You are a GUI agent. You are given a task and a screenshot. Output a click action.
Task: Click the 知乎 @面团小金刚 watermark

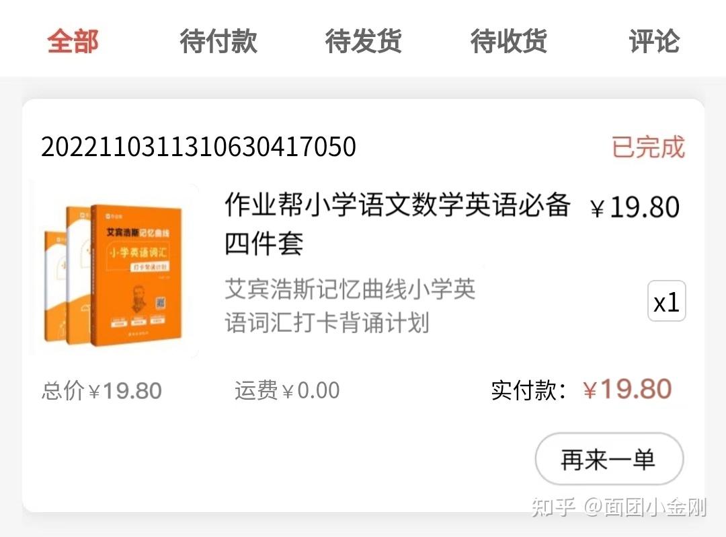(618, 507)
